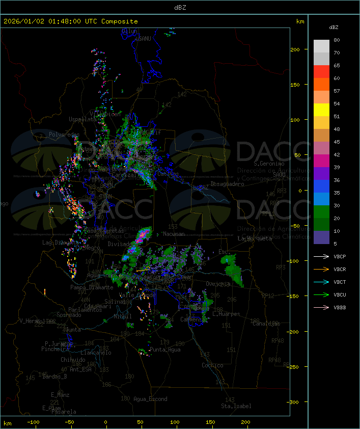Click the L.Huarpes place label
The height and width of the screenshot is (429, 360).
tap(226, 314)
